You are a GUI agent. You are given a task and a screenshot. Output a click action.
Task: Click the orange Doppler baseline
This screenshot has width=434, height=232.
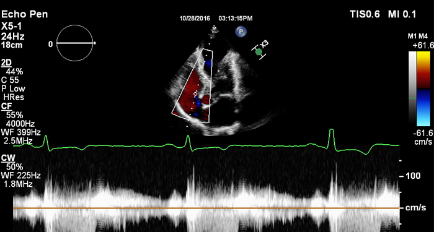pos(206,208)
